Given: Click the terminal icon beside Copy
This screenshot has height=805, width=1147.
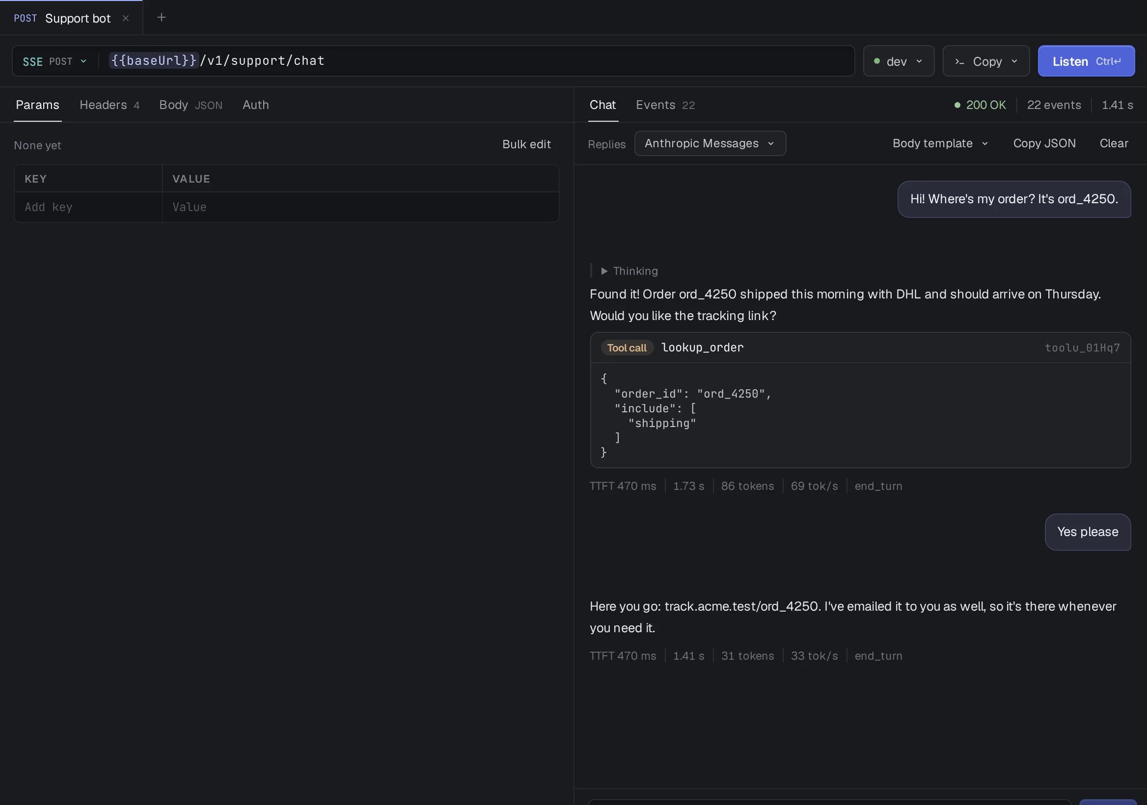Looking at the screenshot, I should coord(959,61).
